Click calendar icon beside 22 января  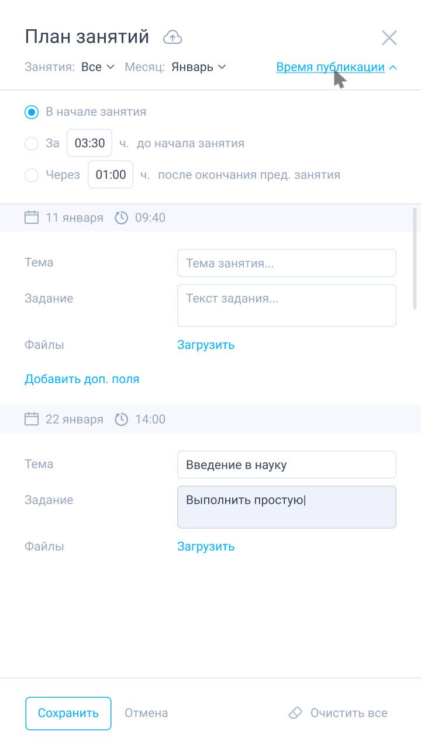32,420
